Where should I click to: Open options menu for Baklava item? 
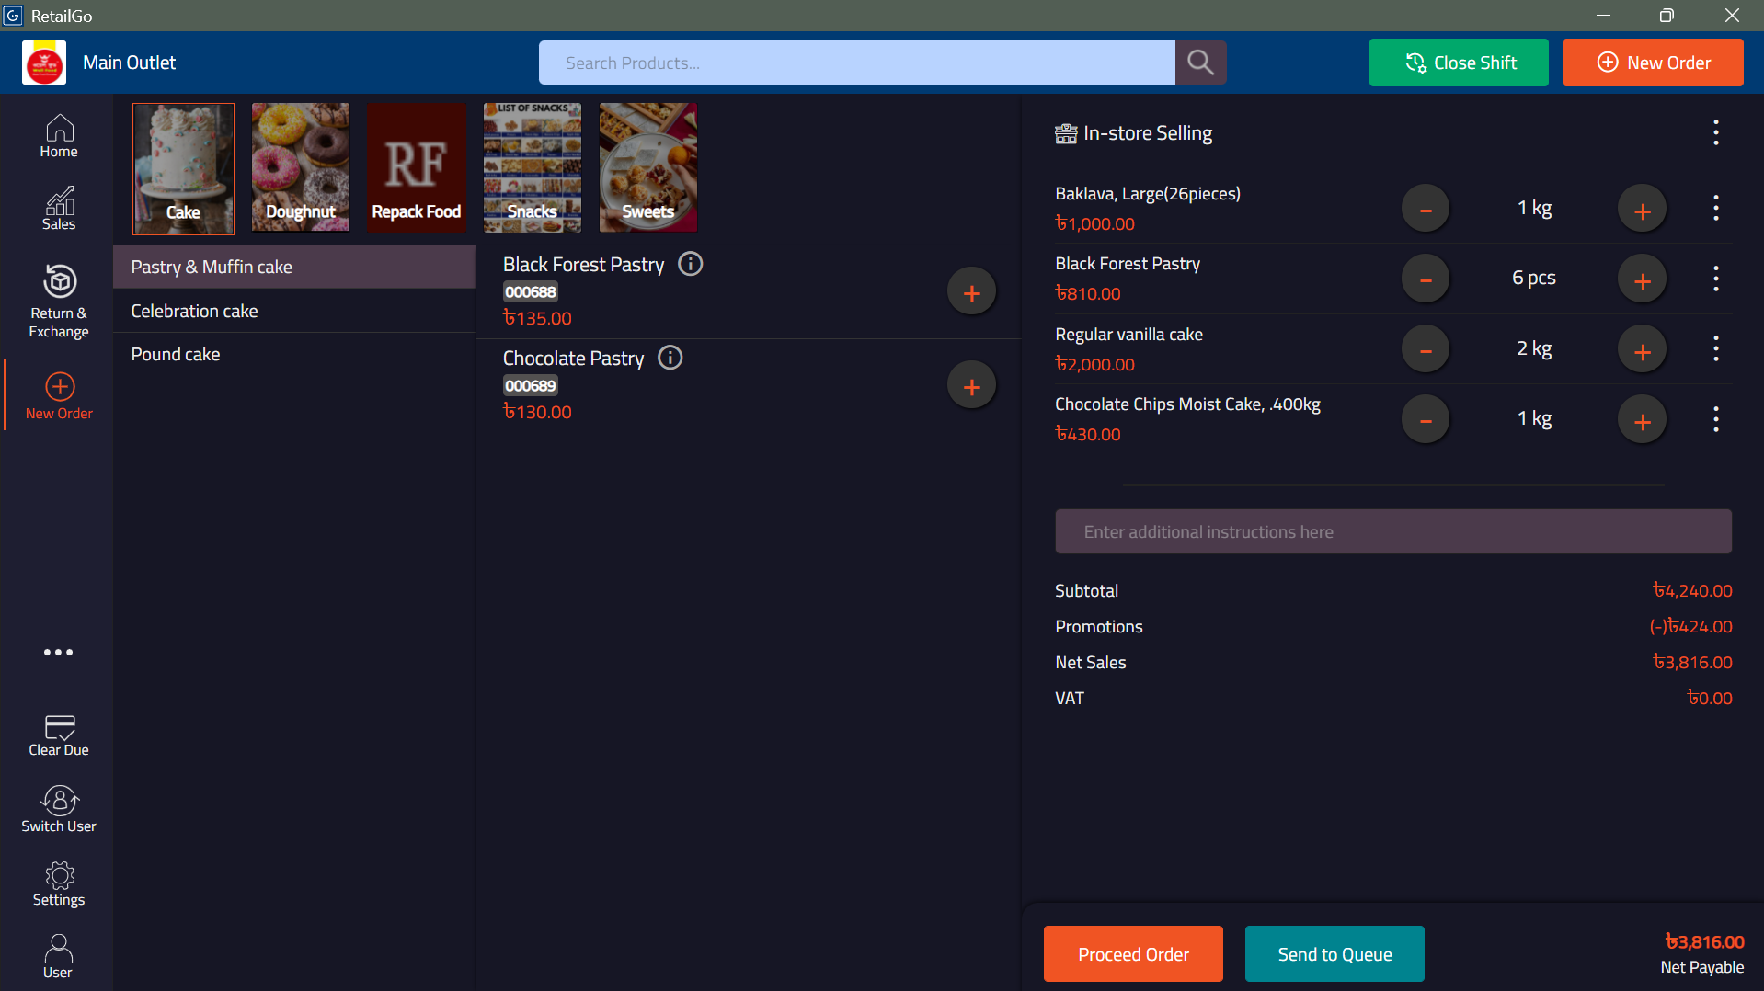click(x=1716, y=209)
